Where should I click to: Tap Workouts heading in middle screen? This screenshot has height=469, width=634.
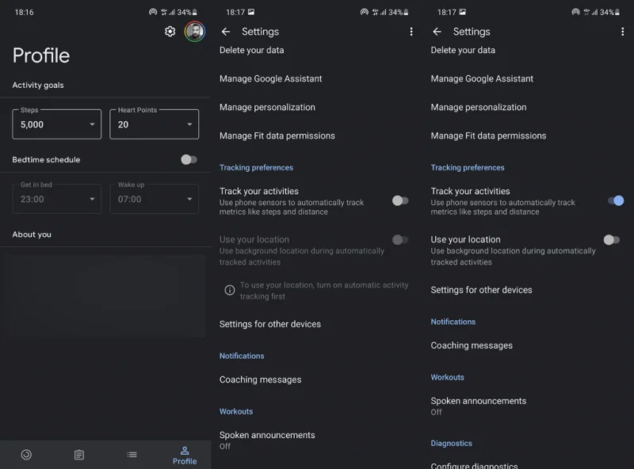click(x=236, y=412)
